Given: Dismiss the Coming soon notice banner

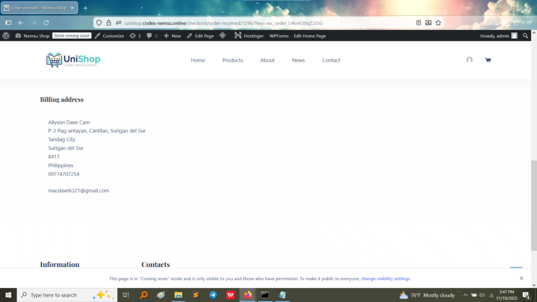Looking at the screenshot, I should point(521,278).
